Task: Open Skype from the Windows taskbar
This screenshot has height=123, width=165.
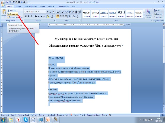Action: (x=25, y=119)
